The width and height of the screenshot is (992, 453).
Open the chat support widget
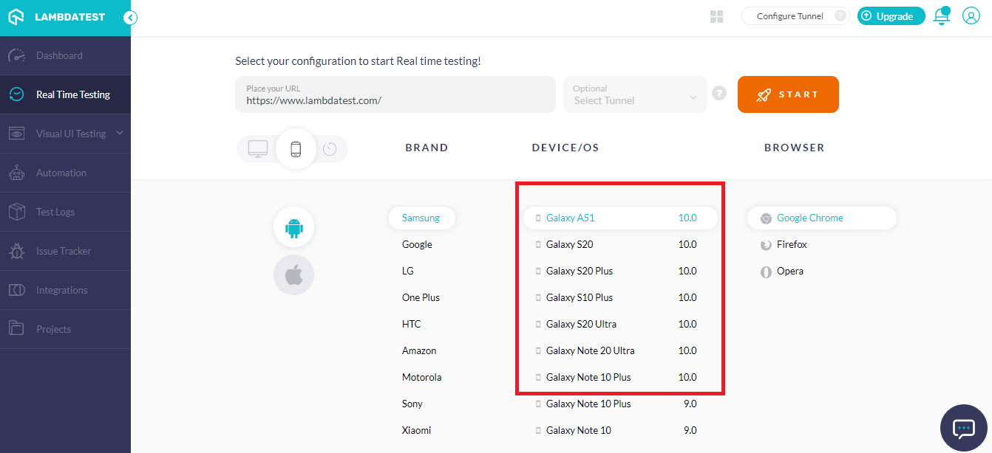[x=964, y=428]
